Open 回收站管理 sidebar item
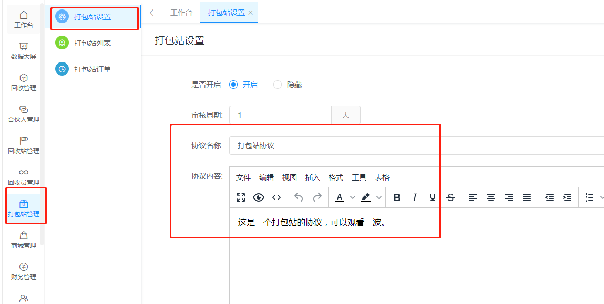This screenshot has height=304, width=604. coord(24,145)
